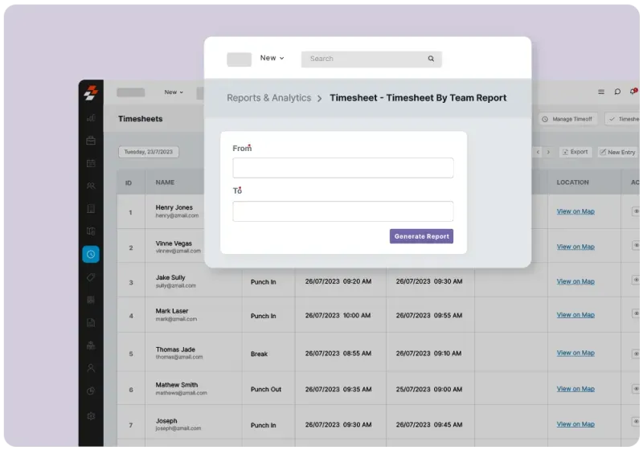
Task: Toggle the eye icon in Jake Sully row
Action: click(x=637, y=280)
